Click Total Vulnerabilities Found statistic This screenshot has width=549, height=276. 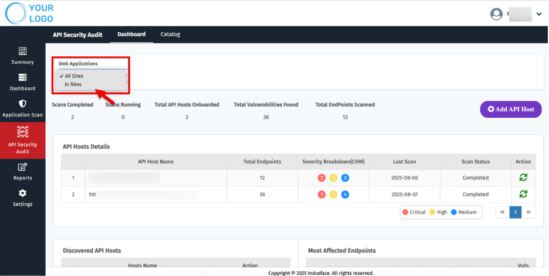tap(266, 111)
